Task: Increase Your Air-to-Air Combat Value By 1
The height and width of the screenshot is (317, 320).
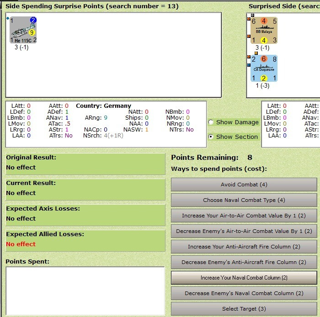Action: [244, 216]
